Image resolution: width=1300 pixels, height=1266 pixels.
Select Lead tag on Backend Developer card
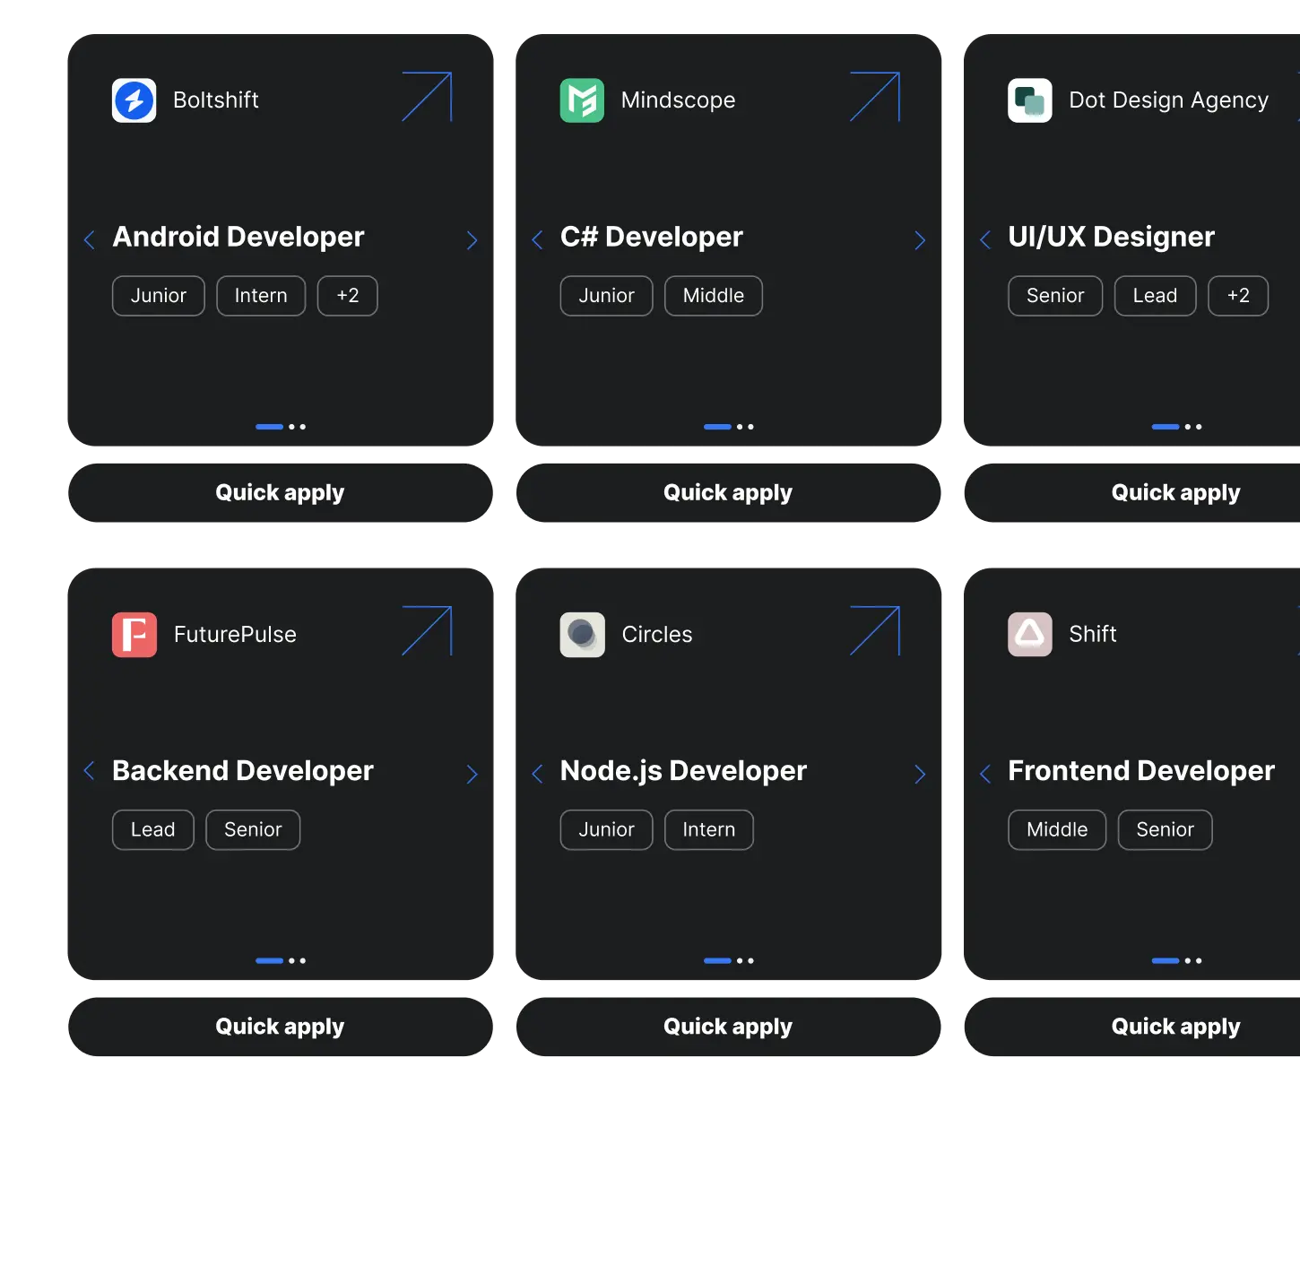(152, 830)
